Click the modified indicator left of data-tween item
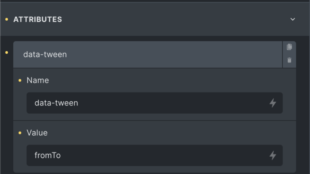The width and height of the screenshot is (310, 174). click(x=6, y=52)
